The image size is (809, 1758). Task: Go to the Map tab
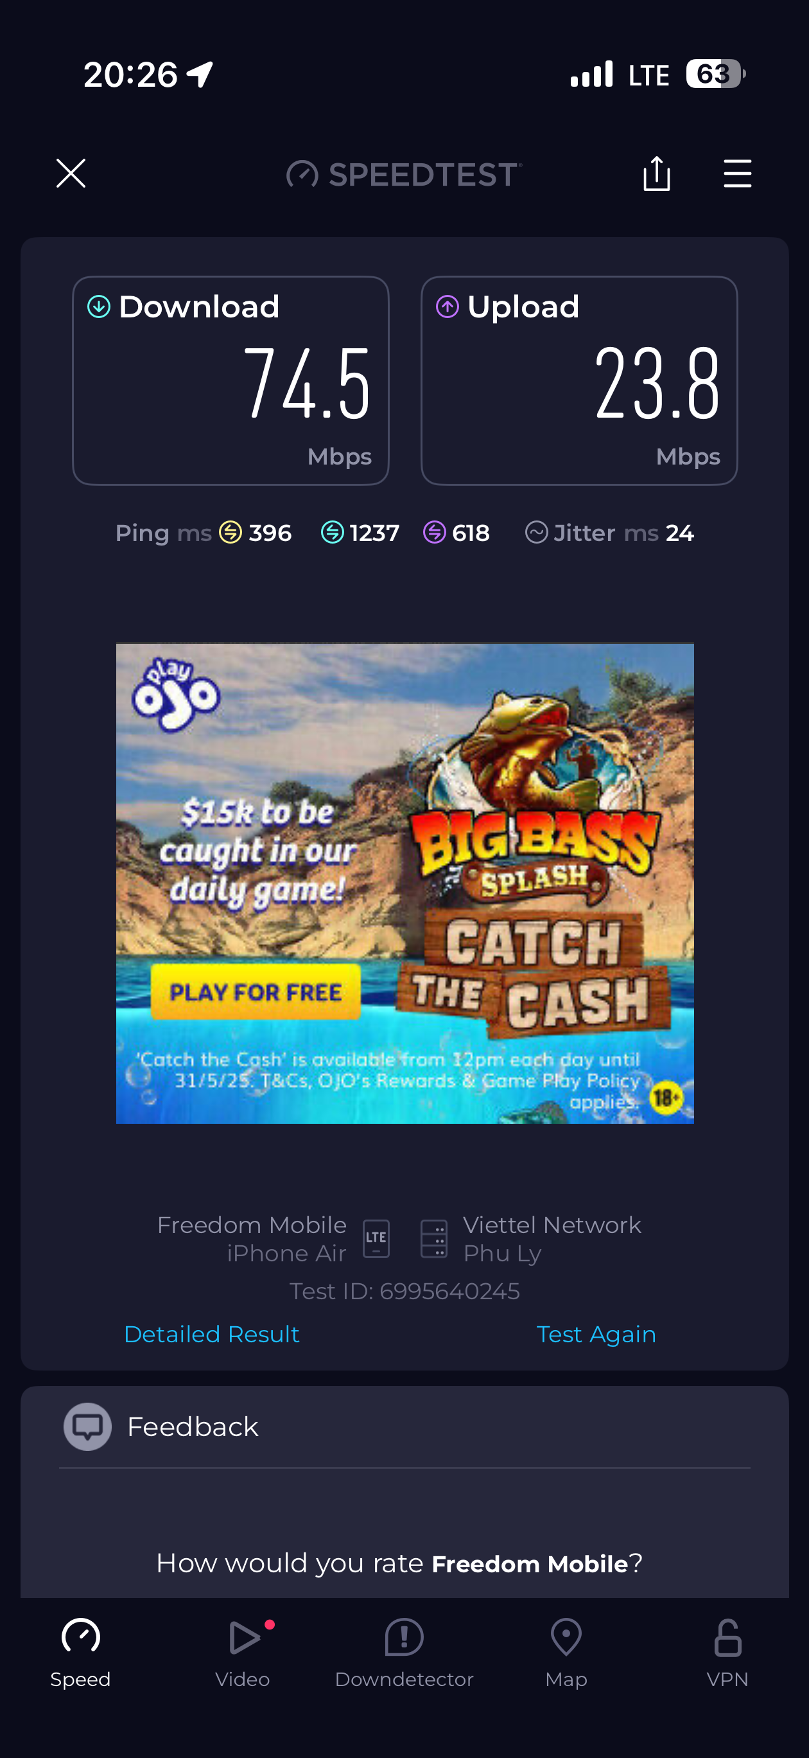566,1653
